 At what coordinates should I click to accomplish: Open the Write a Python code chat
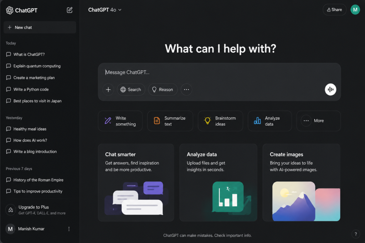tap(31, 89)
